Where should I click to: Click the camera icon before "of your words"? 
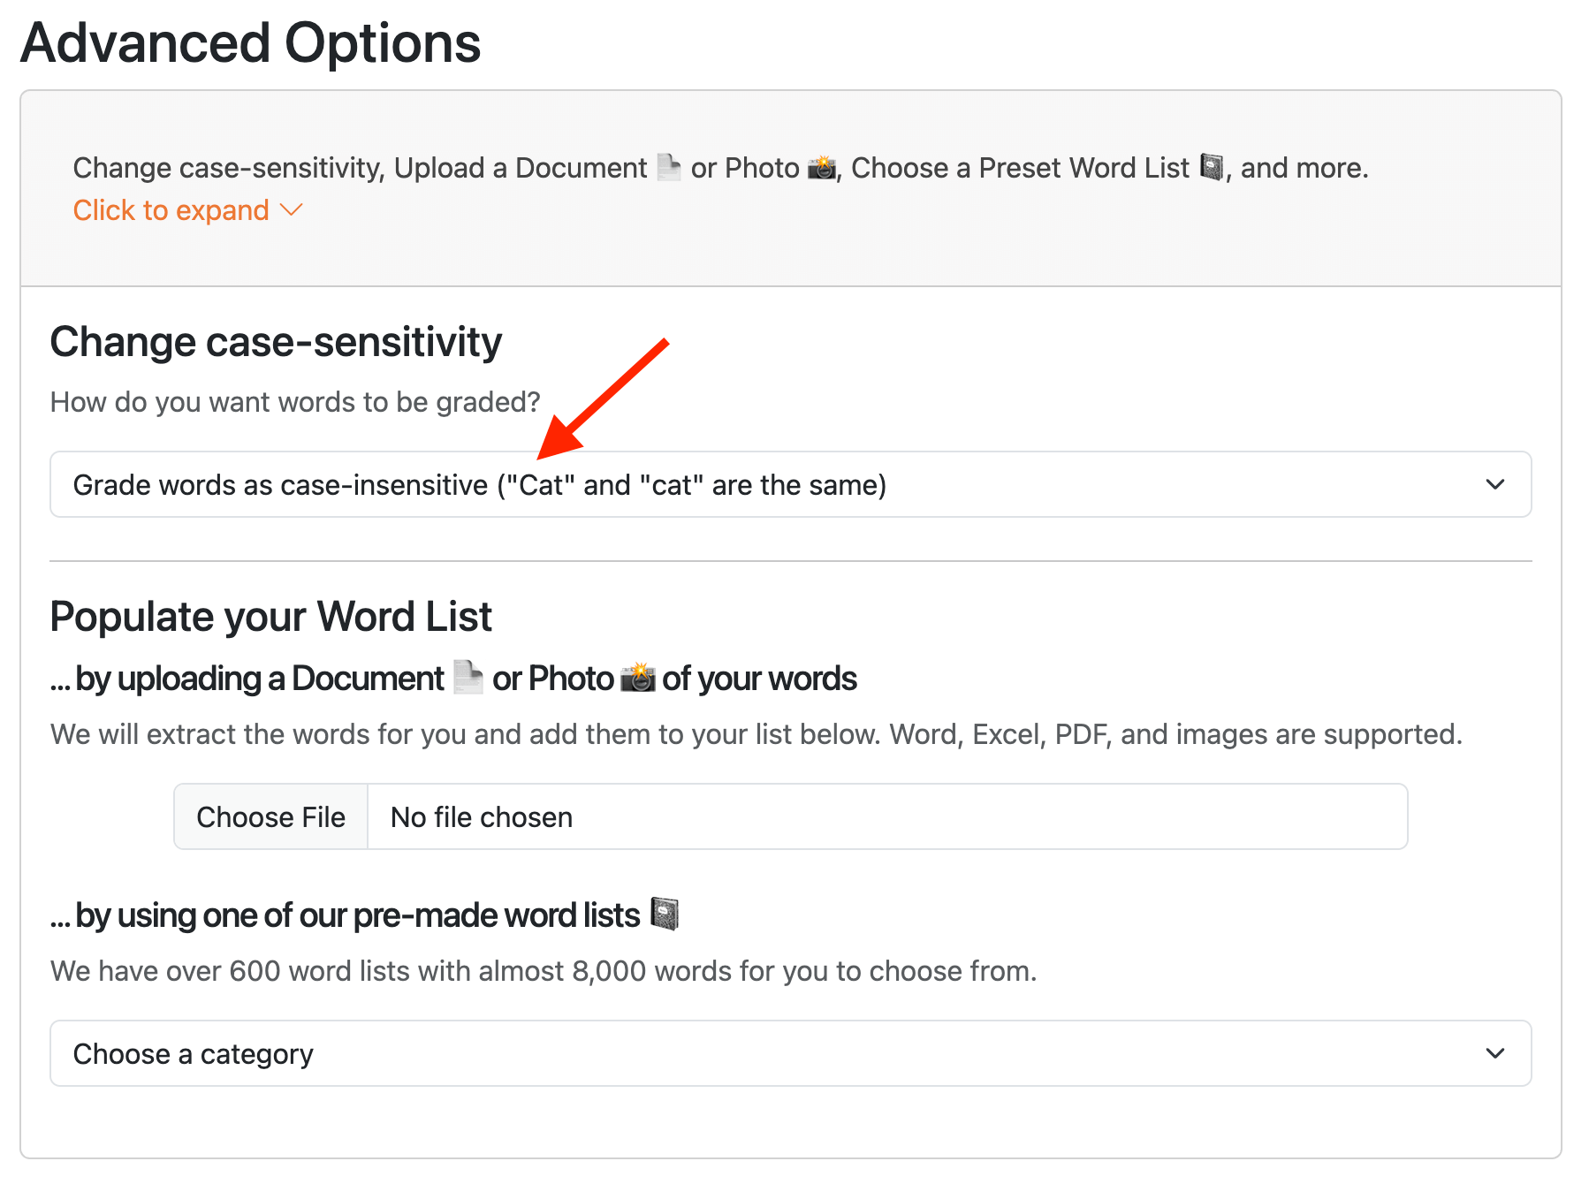pos(637,678)
